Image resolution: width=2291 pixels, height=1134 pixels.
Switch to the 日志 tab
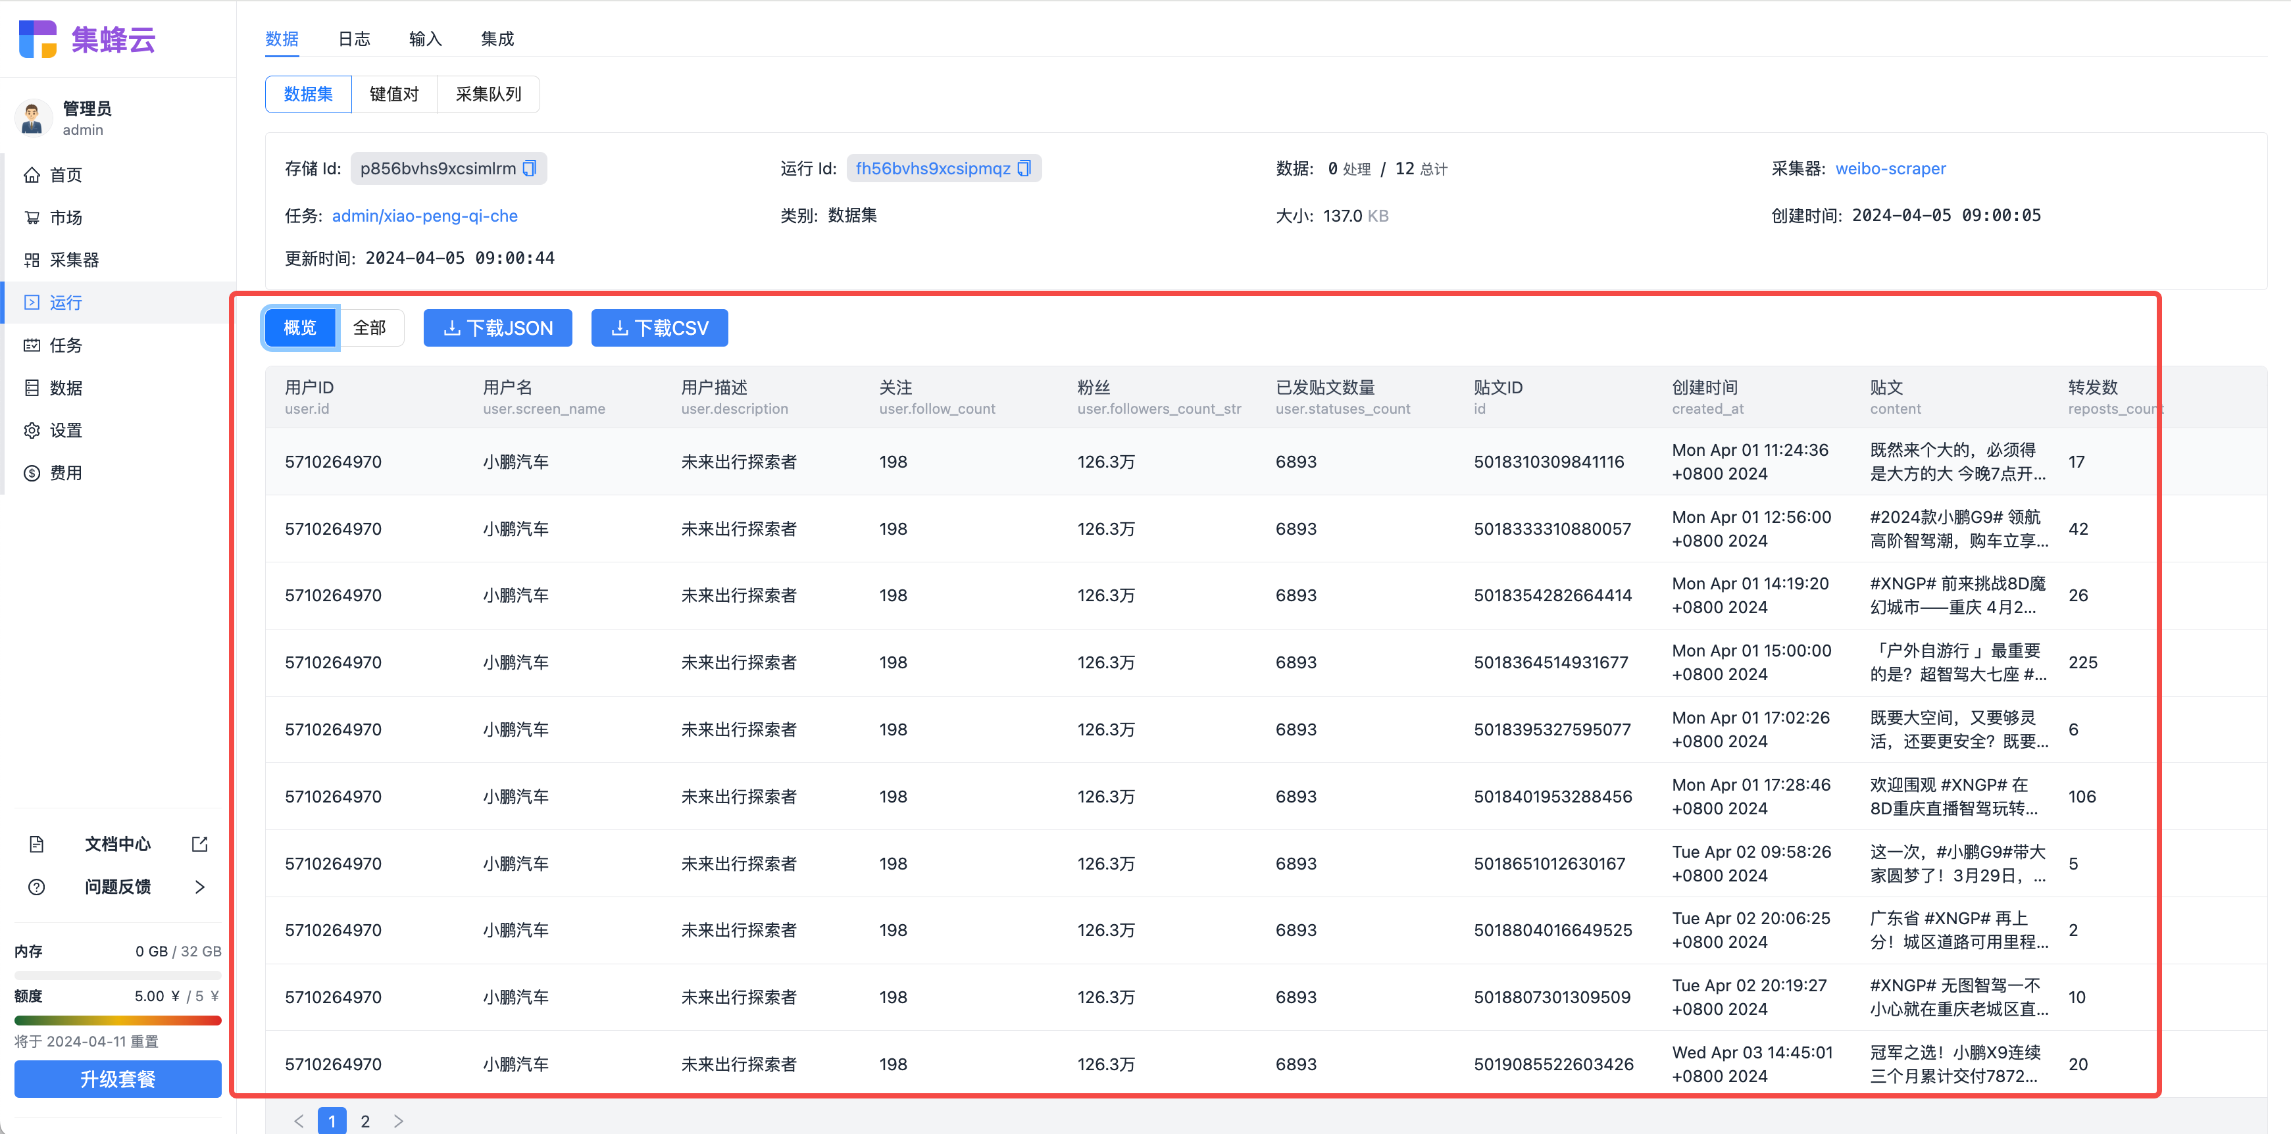pos(354,39)
